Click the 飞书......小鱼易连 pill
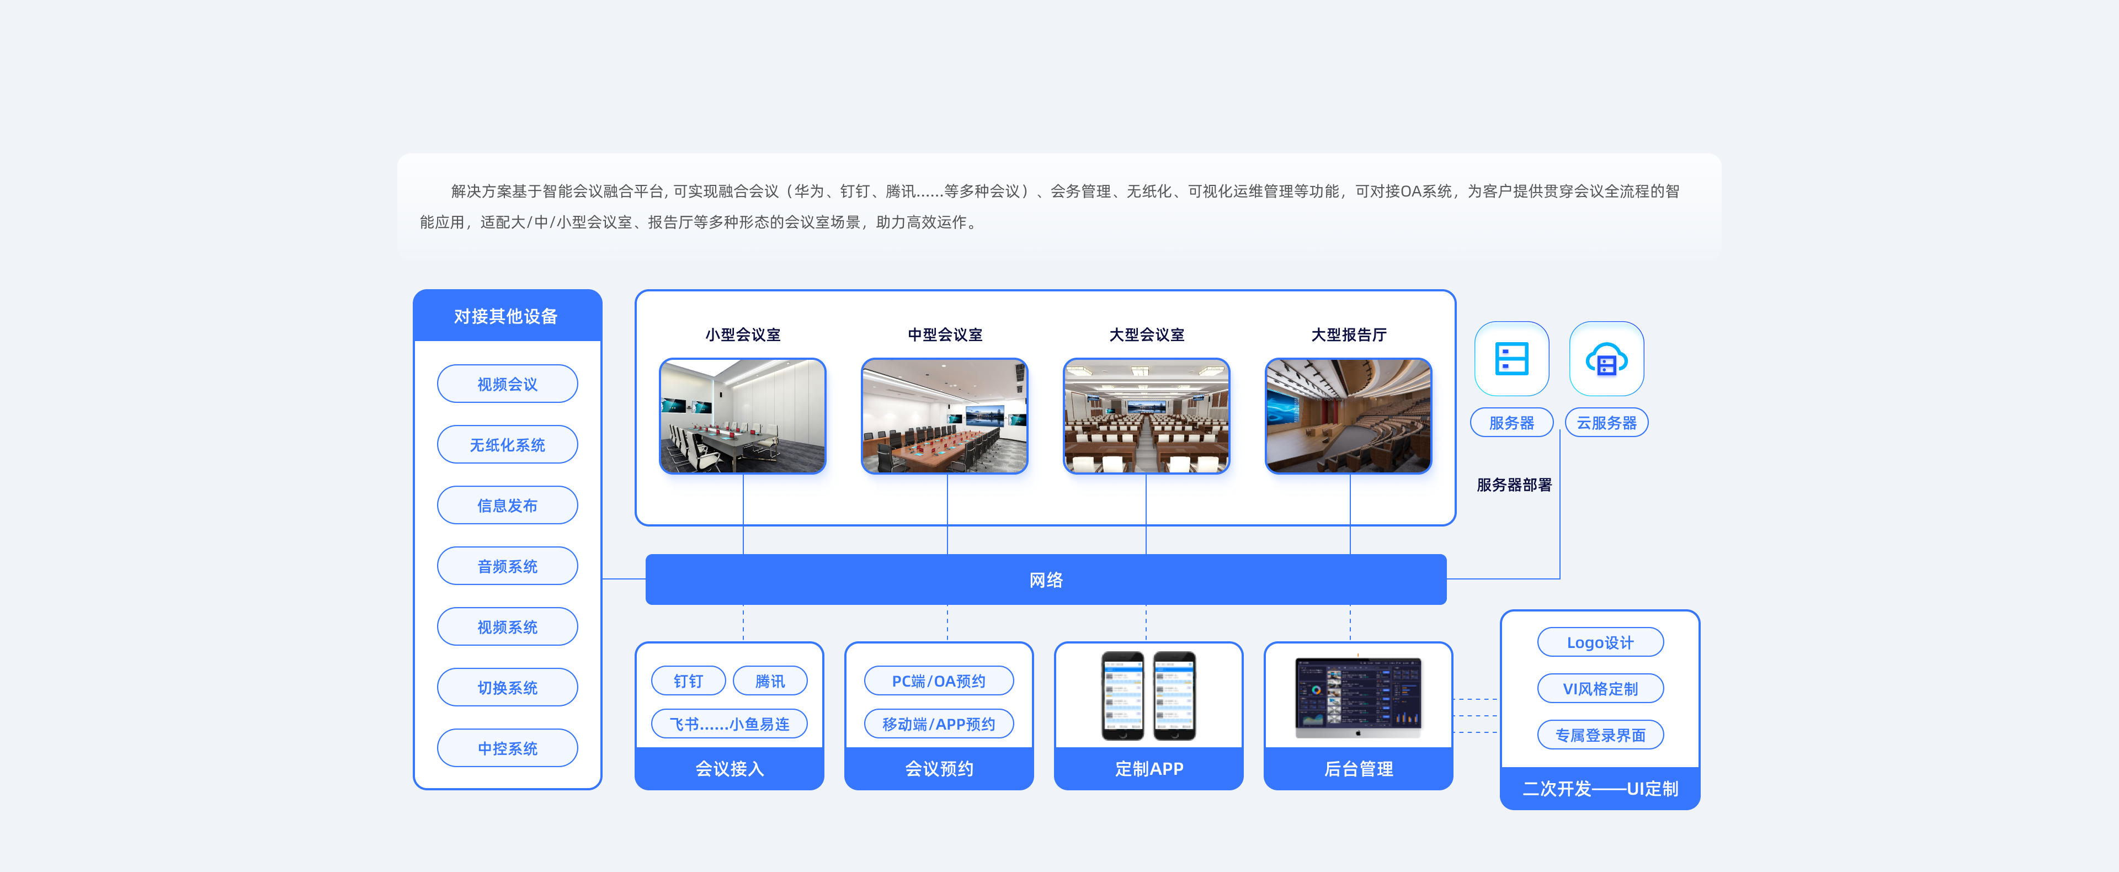The image size is (2119, 872). point(729,724)
